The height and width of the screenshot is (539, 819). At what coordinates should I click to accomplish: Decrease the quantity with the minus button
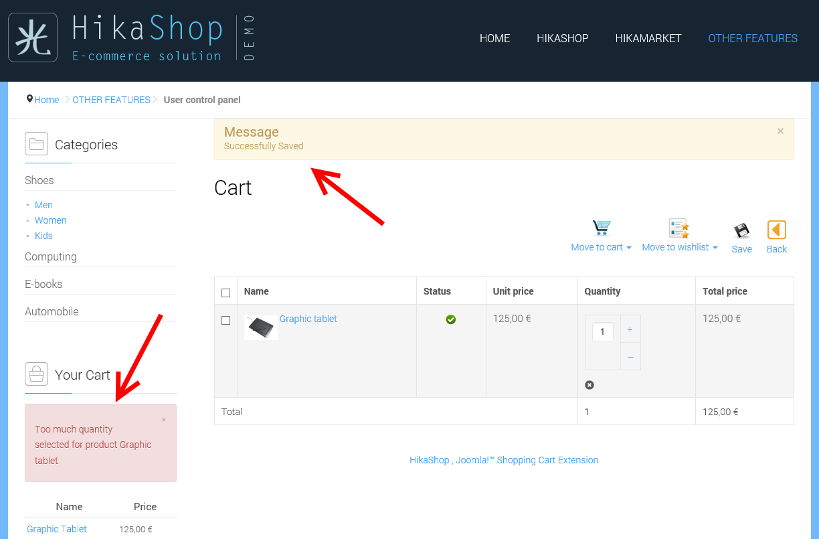pos(630,356)
